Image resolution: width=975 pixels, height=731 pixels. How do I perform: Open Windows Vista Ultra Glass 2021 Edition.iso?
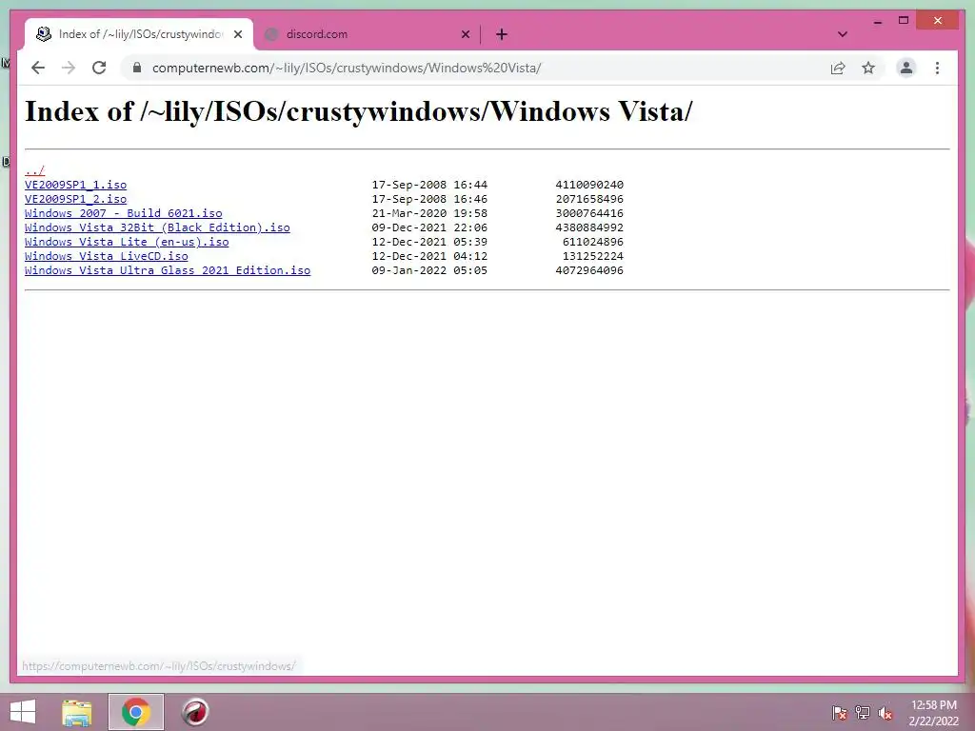[168, 270]
